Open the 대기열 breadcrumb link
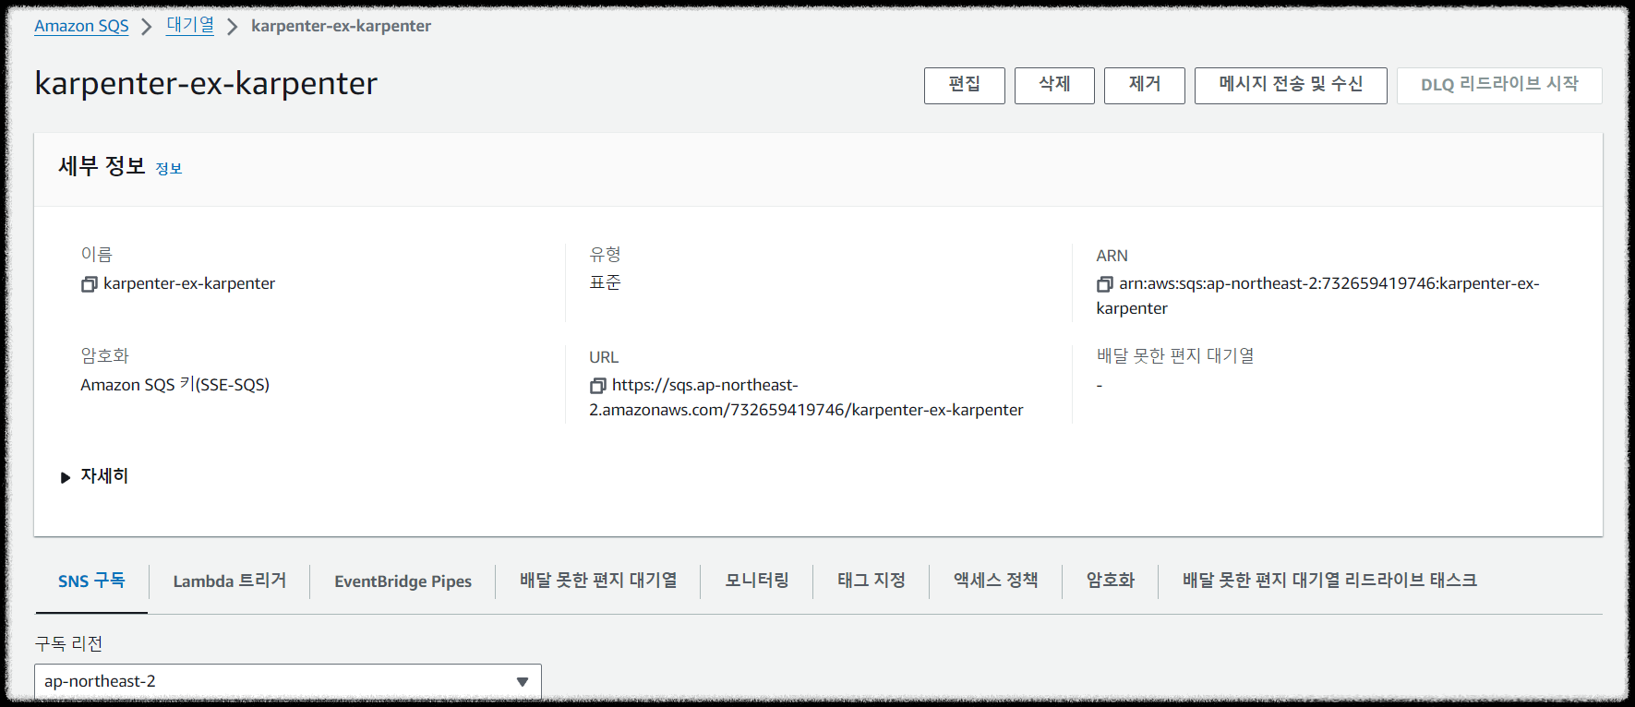Screen dimensions: 1635x707 click(x=190, y=26)
